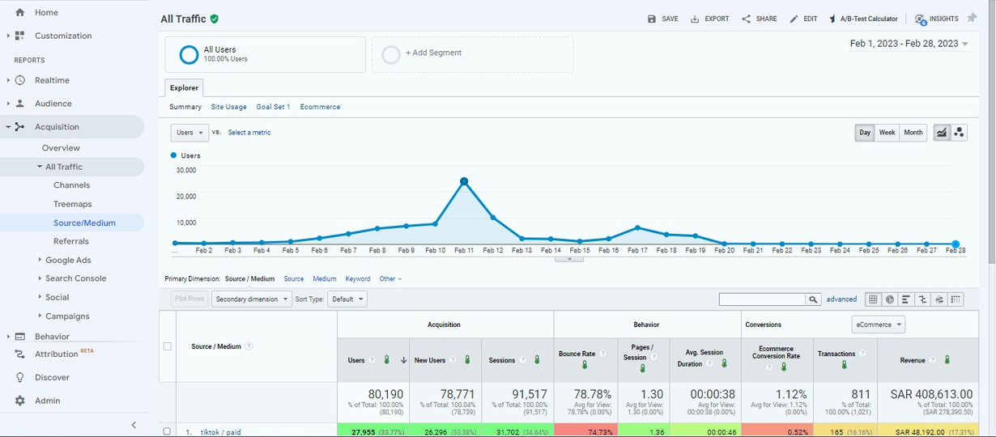Open the Other primary dimension dropdown

390,279
